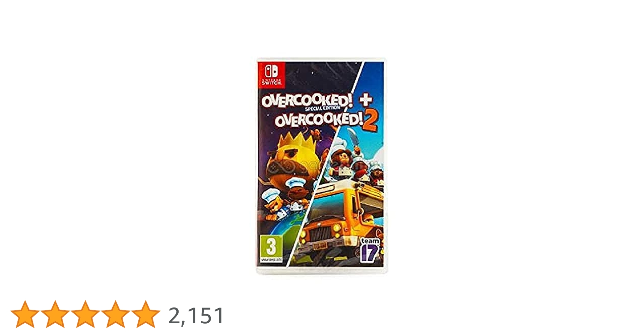Screen dimensions: 640x335
Task: Click the www.pegi.info text under badge
Action: (271, 260)
